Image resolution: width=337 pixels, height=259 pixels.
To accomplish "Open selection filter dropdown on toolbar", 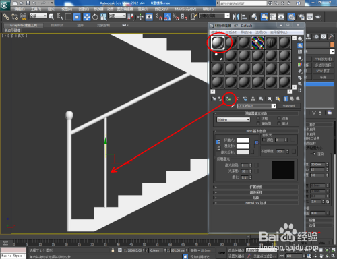I will pos(38,16).
